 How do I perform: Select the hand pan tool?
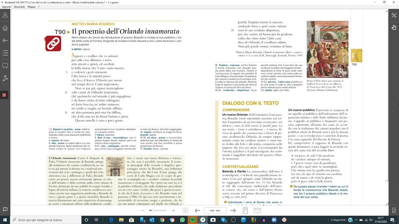(394, 27)
